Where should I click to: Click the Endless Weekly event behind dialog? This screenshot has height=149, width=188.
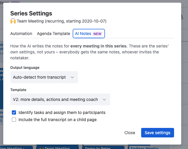tap(149, 148)
